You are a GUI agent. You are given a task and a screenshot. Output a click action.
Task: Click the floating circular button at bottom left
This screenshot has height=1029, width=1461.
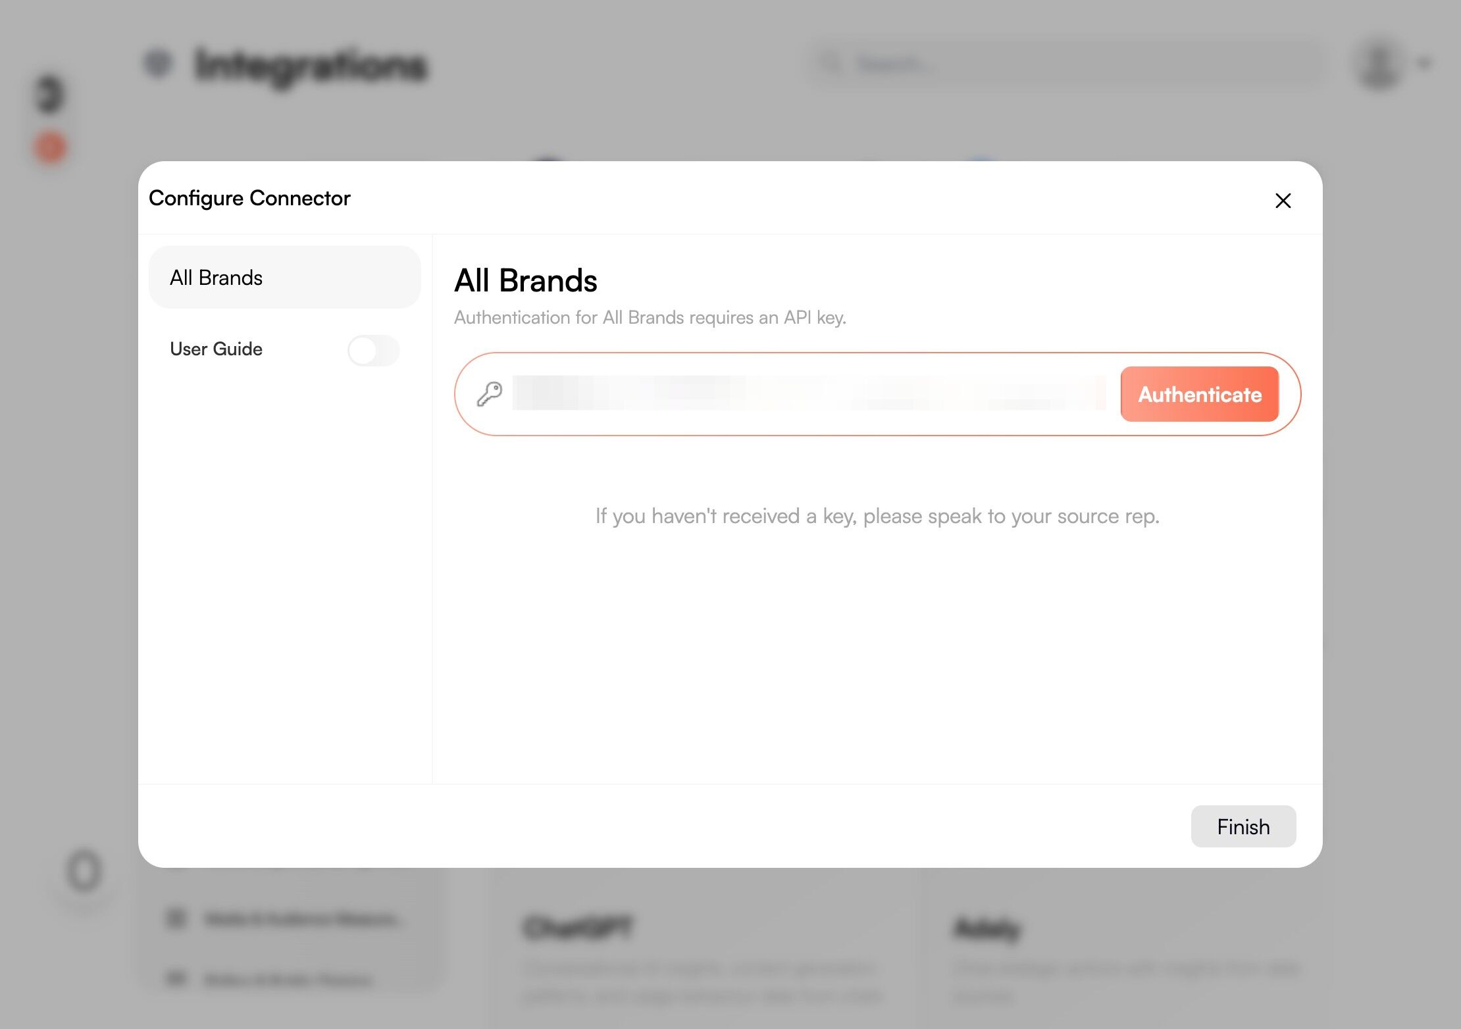pos(84,871)
